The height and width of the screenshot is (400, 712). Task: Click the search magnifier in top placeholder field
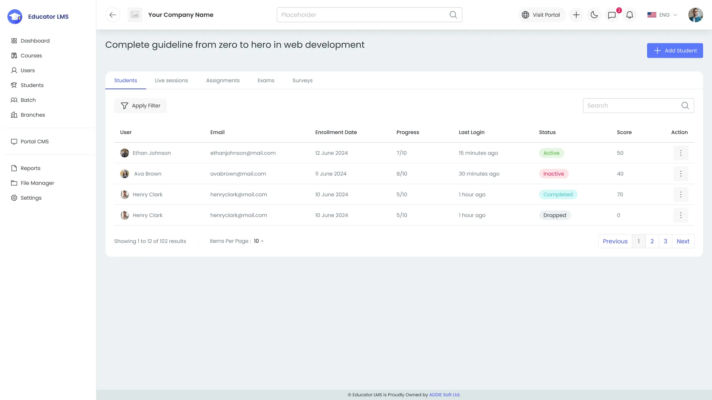[453, 15]
